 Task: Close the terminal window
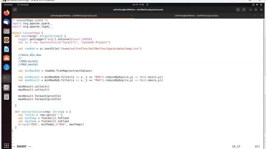261,10
